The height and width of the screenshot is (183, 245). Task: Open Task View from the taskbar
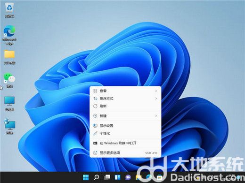(x=107, y=177)
